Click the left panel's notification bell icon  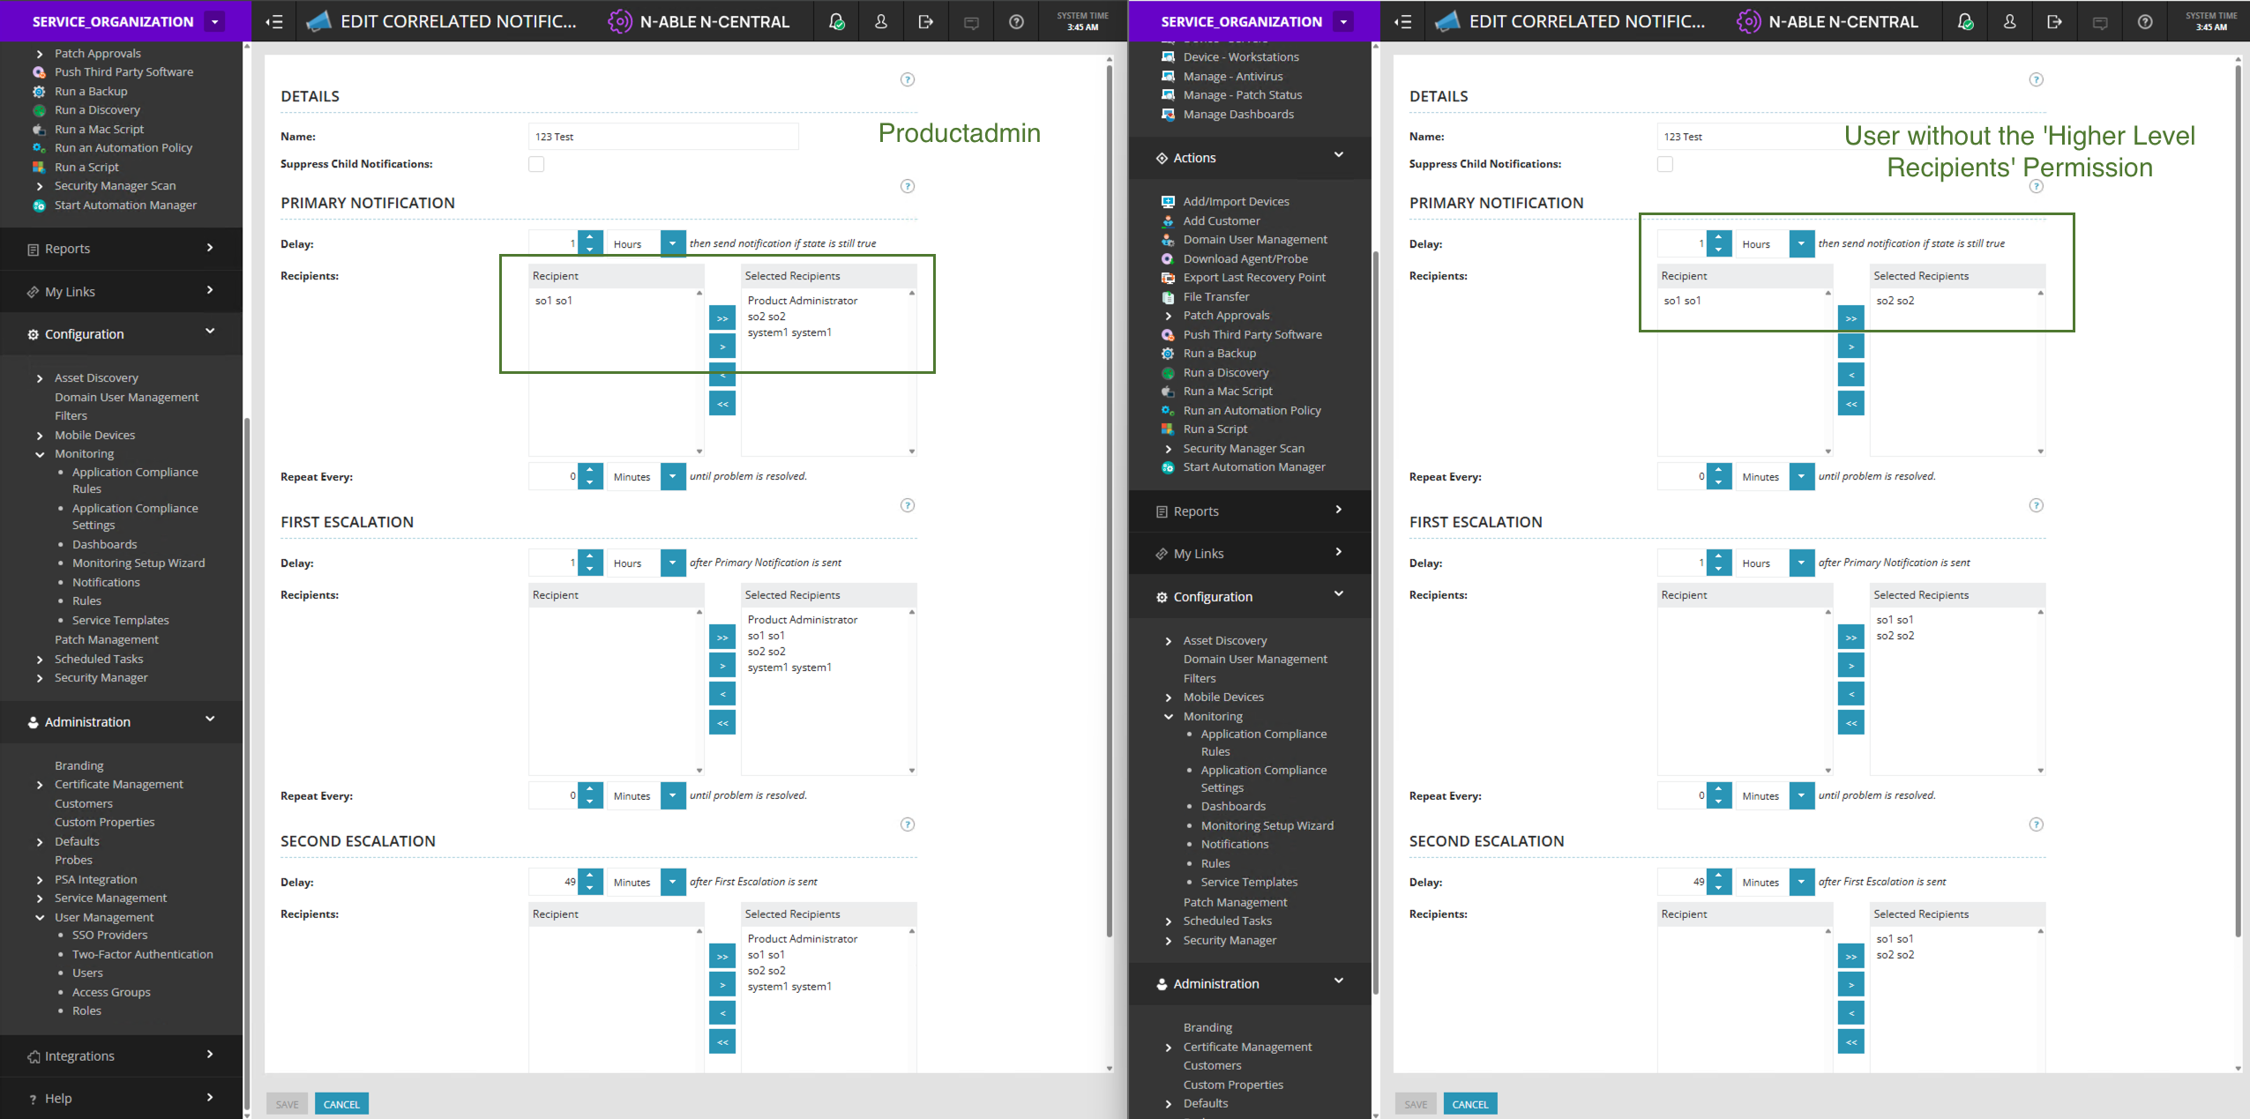[836, 22]
